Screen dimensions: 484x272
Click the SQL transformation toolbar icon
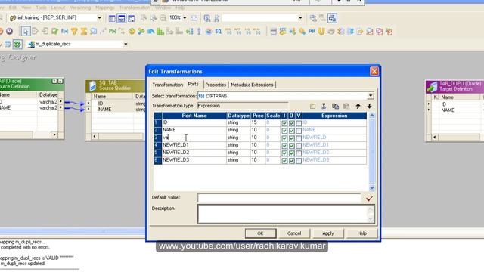coord(312,32)
